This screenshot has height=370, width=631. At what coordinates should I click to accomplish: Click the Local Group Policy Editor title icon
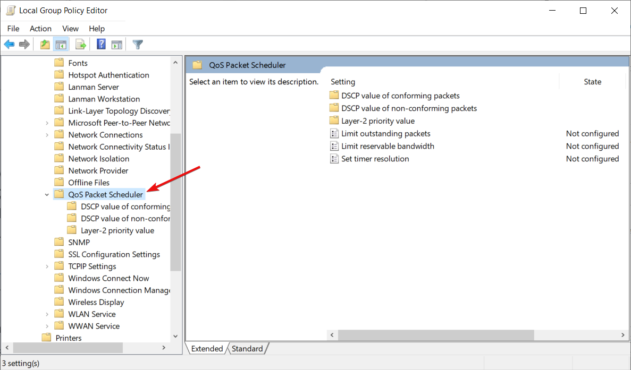(x=11, y=11)
